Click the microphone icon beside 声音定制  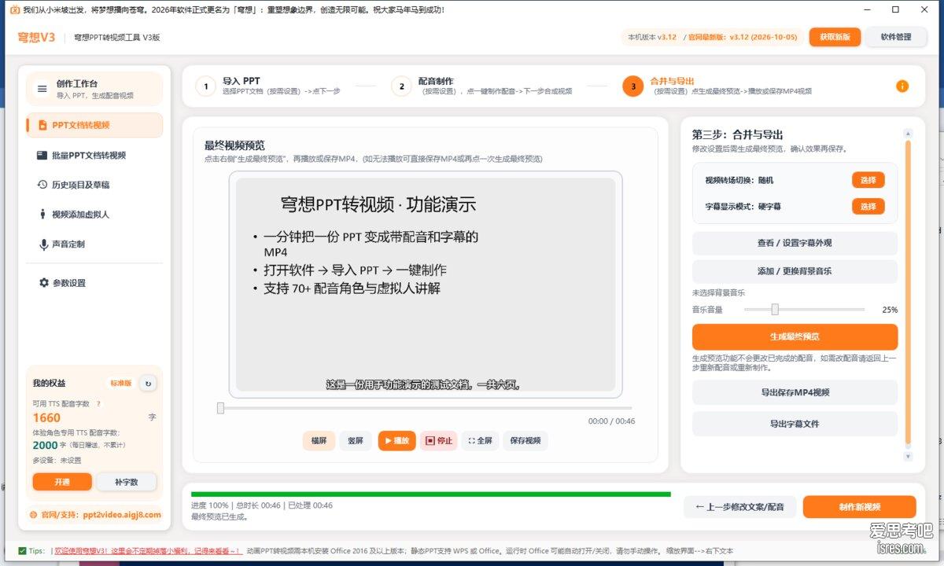[43, 244]
